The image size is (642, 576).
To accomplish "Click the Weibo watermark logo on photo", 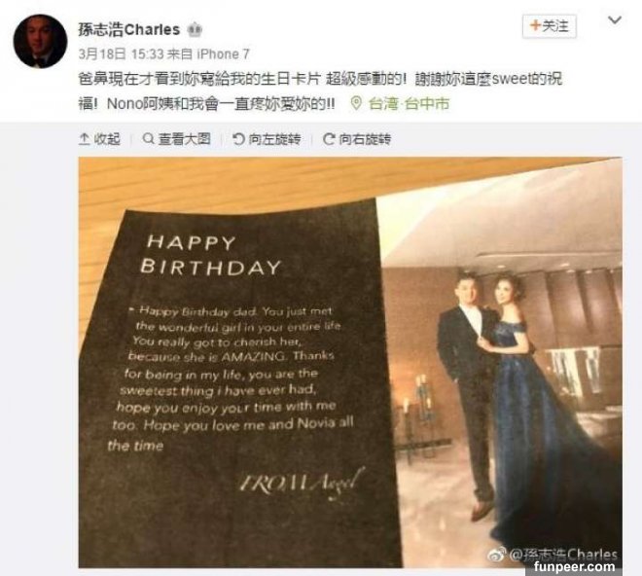I will (497, 556).
